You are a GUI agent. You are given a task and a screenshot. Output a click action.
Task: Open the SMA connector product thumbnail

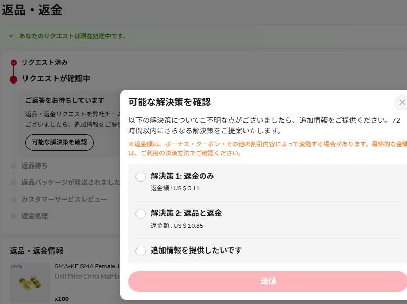(30, 284)
